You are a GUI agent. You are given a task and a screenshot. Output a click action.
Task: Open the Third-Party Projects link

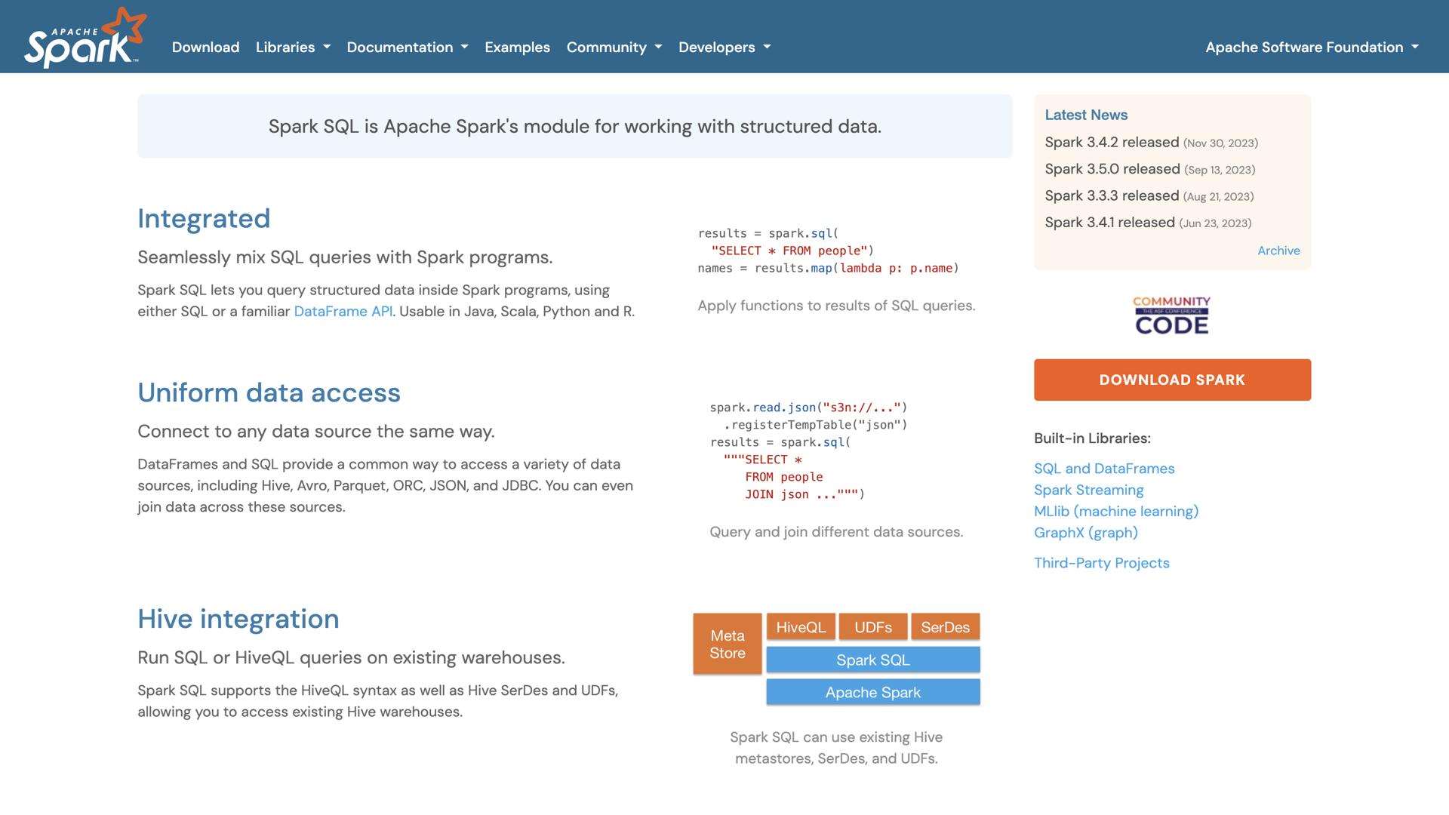[1102, 562]
